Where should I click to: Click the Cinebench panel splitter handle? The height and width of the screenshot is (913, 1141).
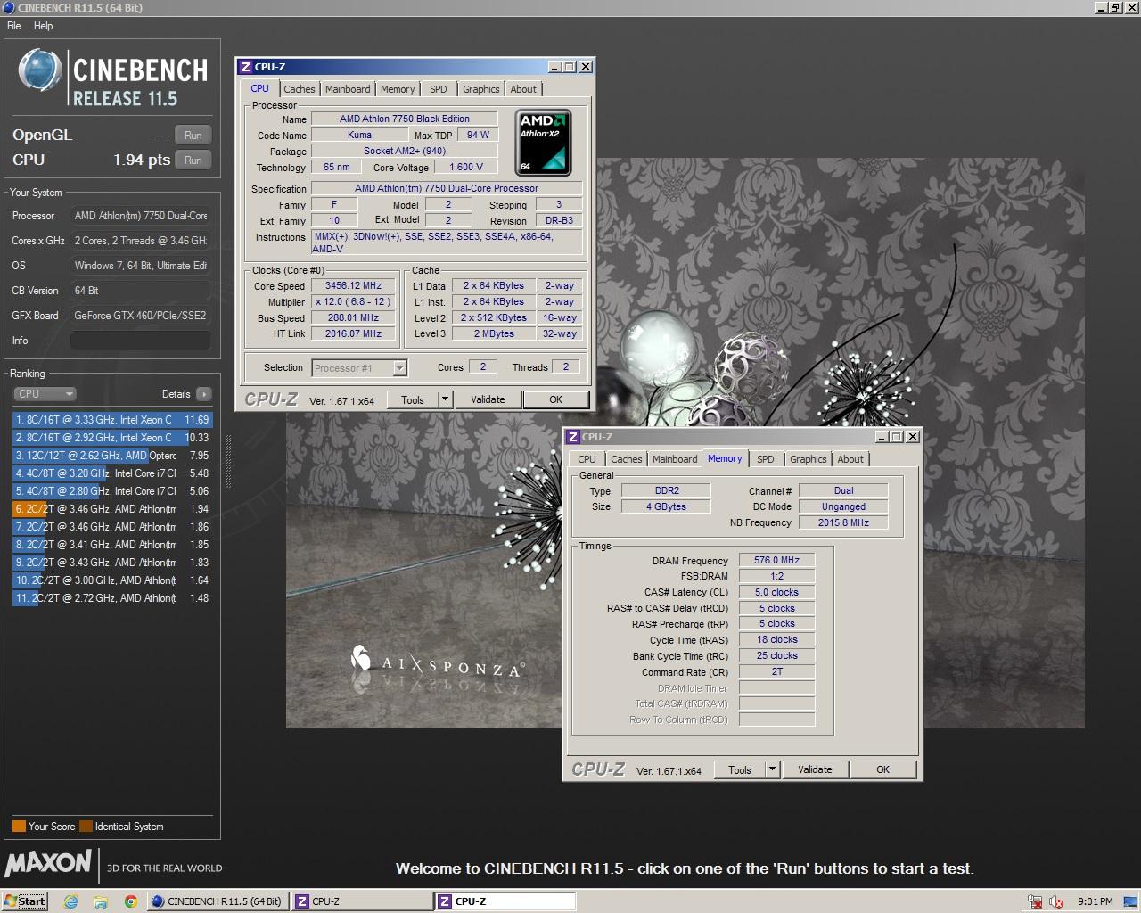[x=229, y=461]
